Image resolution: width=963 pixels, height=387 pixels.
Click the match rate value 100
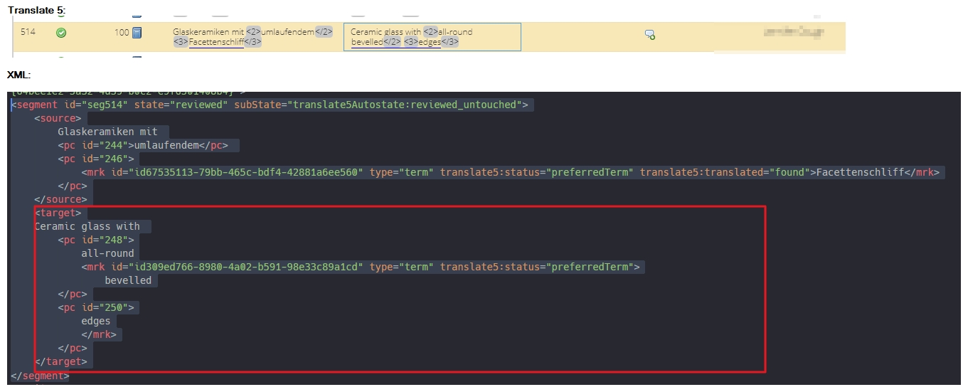[122, 32]
